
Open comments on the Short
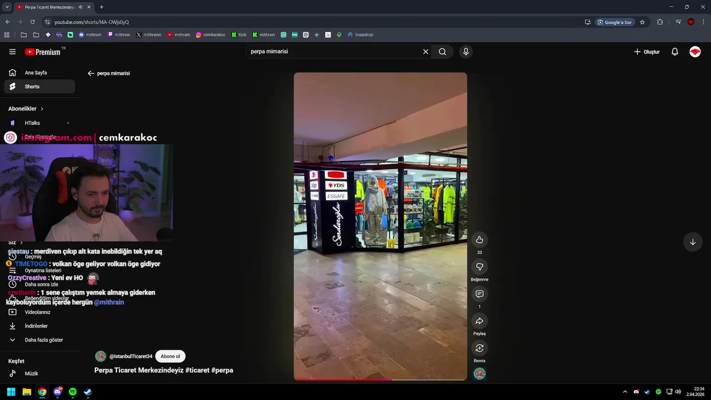pos(479,294)
